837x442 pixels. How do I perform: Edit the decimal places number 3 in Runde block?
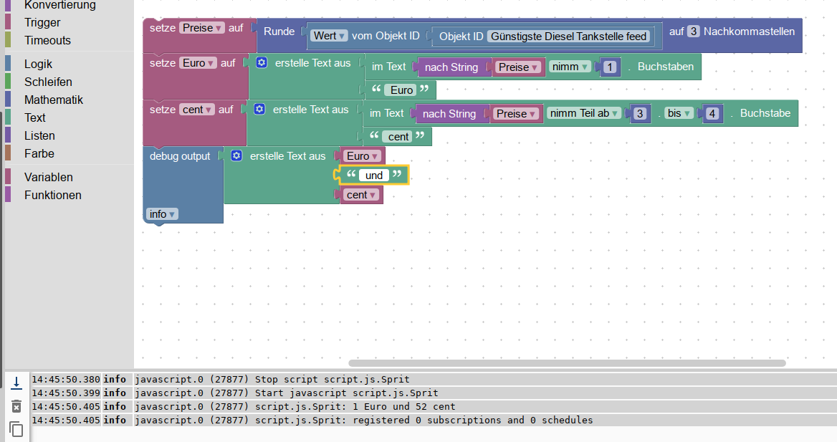[x=693, y=31]
